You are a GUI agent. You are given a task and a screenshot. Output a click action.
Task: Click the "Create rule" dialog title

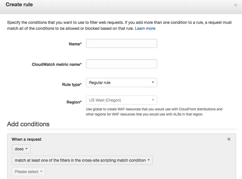point(19,5)
